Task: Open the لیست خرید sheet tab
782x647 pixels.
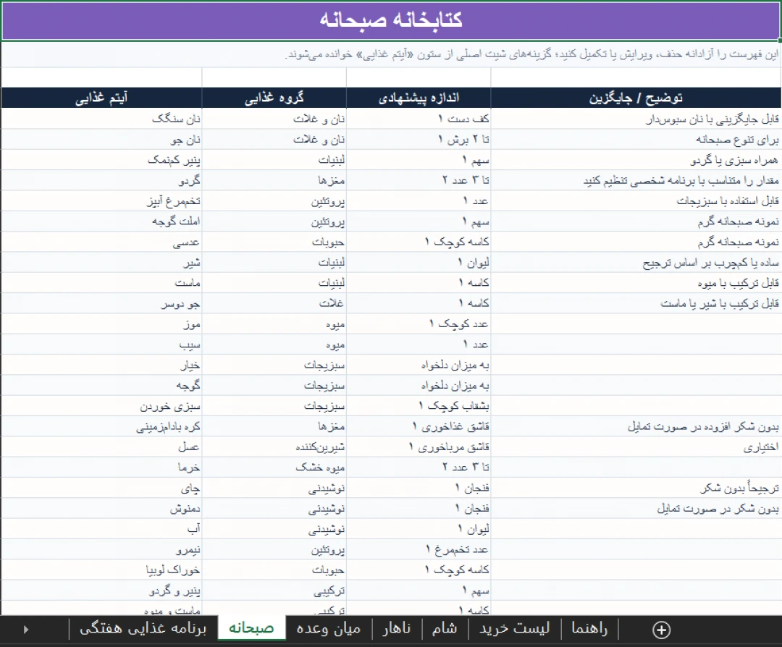Action: click(514, 628)
